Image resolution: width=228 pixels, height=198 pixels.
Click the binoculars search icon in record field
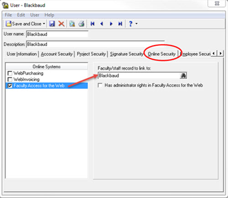click(183, 76)
